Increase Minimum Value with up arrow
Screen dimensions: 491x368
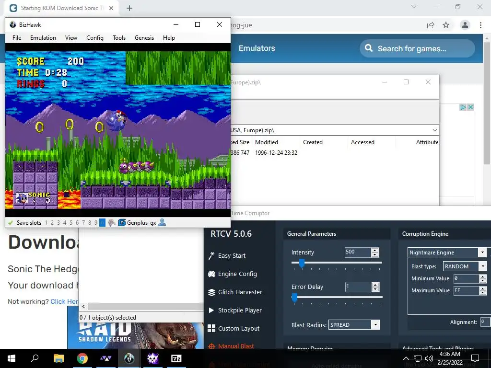483,276
